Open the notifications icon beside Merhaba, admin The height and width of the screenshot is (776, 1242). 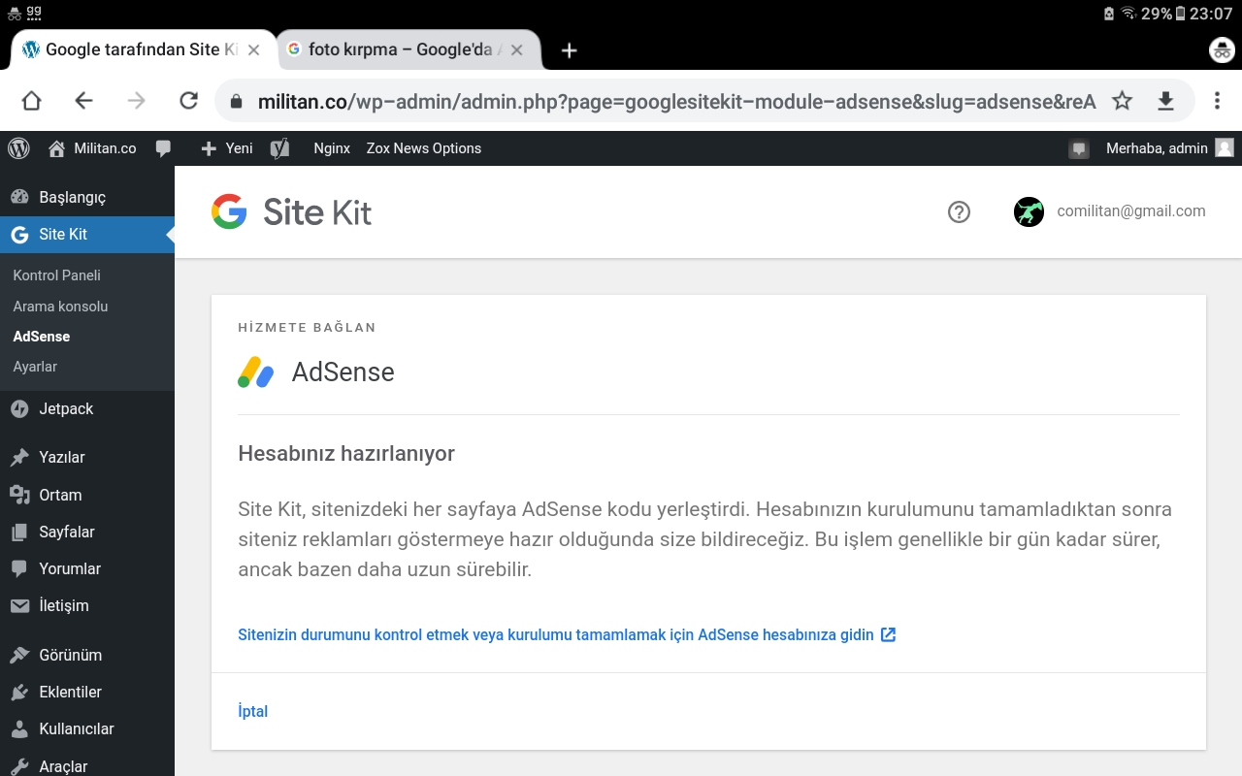(x=1079, y=148)
